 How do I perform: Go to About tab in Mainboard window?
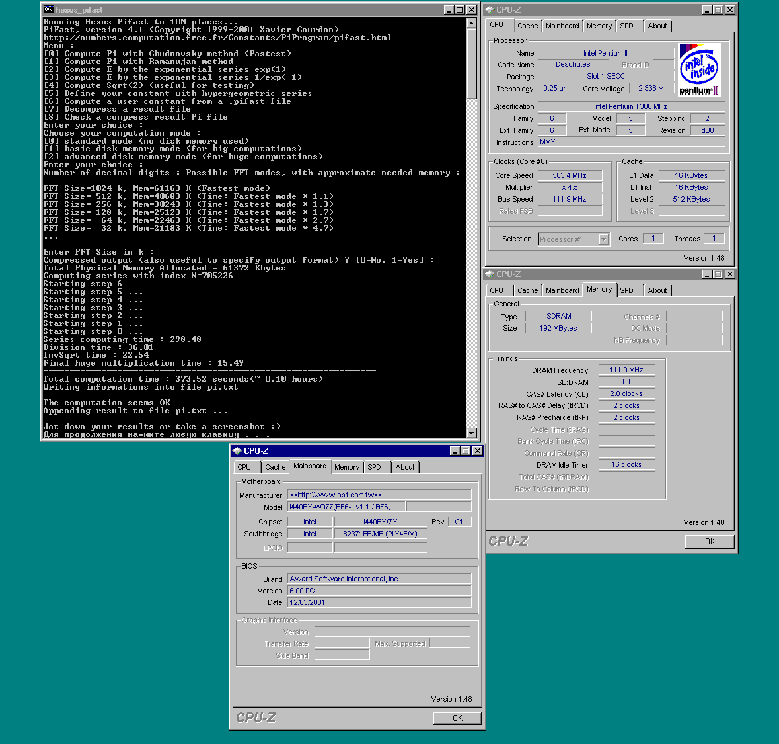(x=405, y=467)
